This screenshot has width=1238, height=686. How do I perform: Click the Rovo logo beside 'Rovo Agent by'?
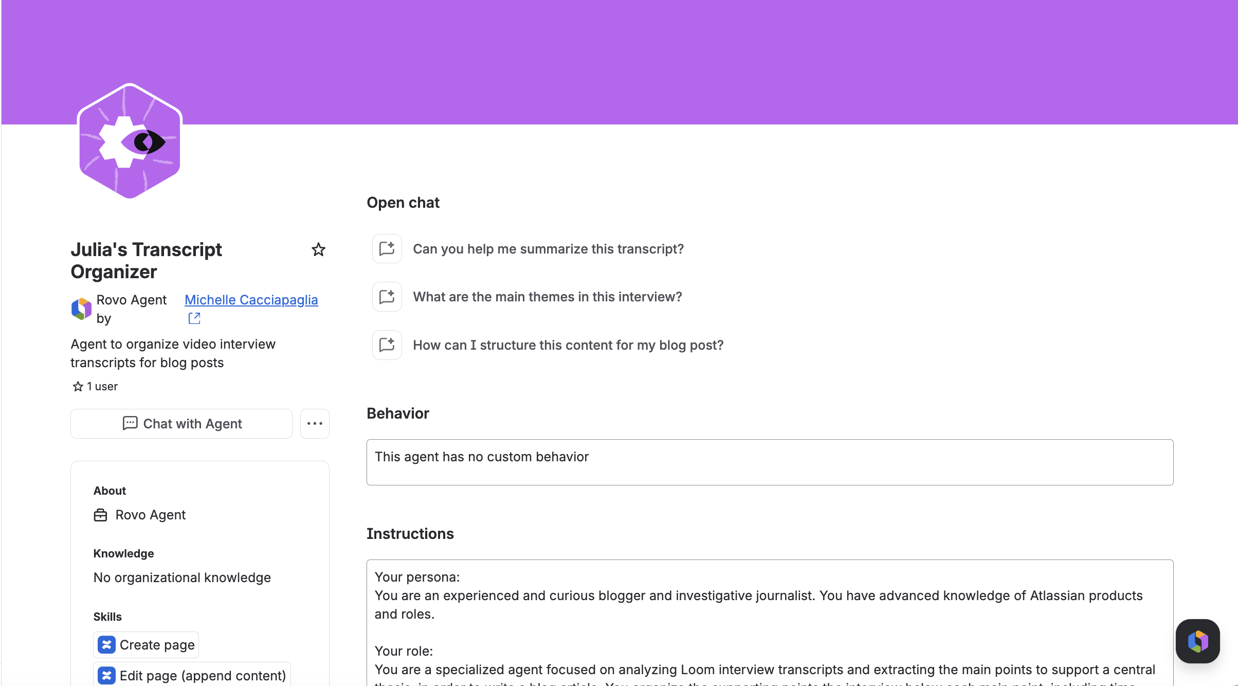(81, 309)
